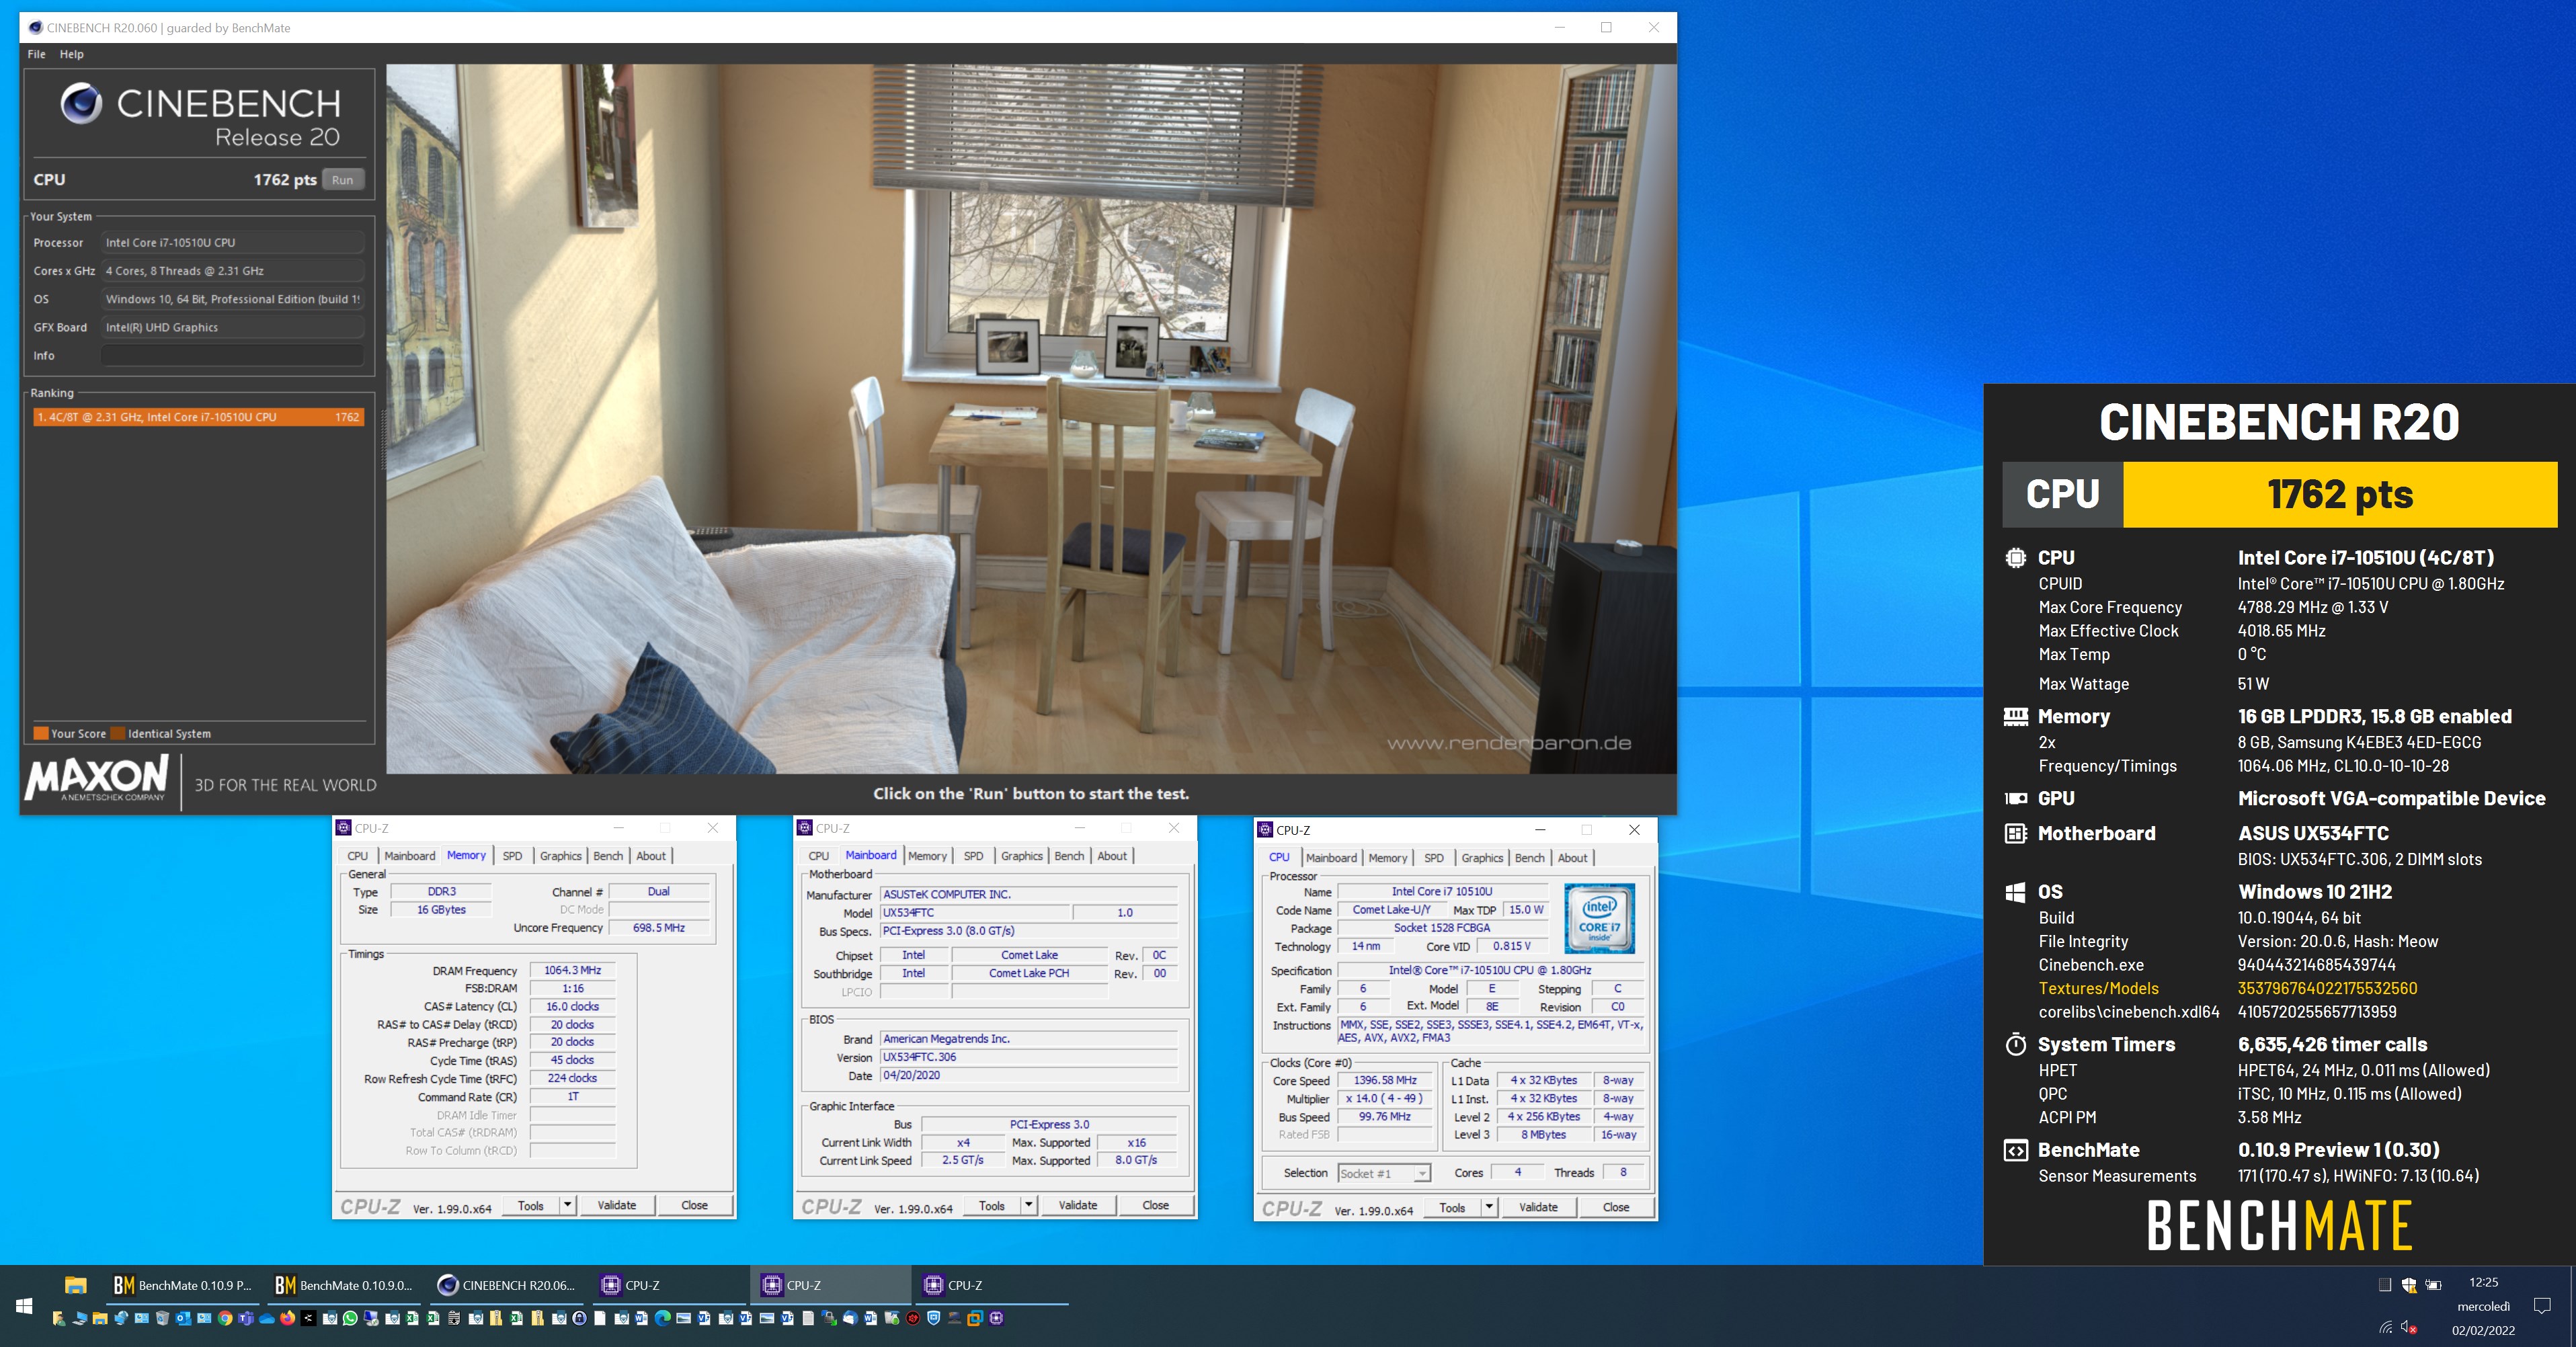
Task: Open Tools dropdown arrow in Memory CPU-Z window
Action: [568, 1205]
